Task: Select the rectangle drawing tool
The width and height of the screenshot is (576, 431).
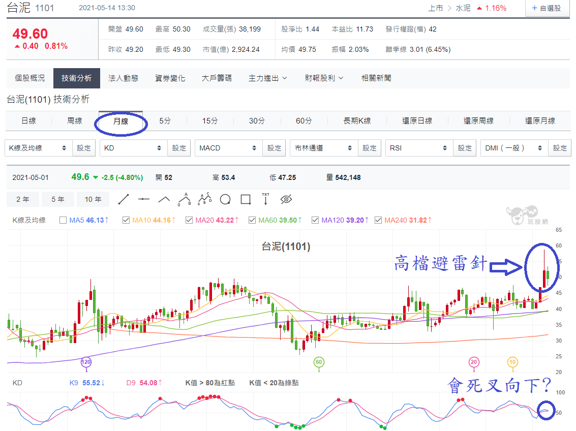Action: [x=246, y=199]
